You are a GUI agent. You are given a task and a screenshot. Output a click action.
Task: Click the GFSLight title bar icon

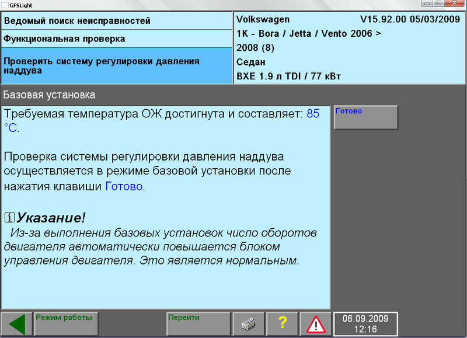click(5, 5)
